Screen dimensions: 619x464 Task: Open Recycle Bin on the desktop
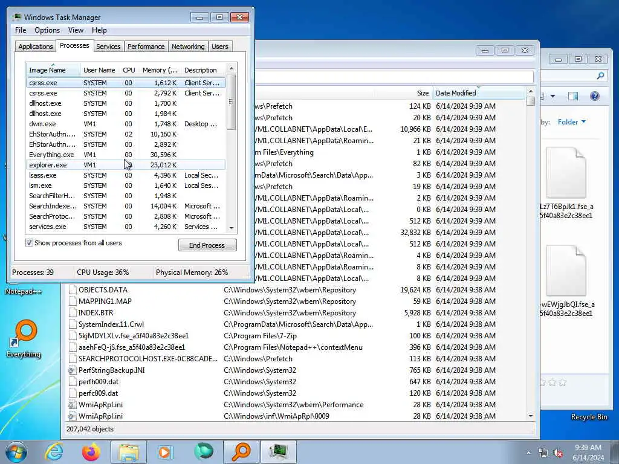click(x=589, y=417)
